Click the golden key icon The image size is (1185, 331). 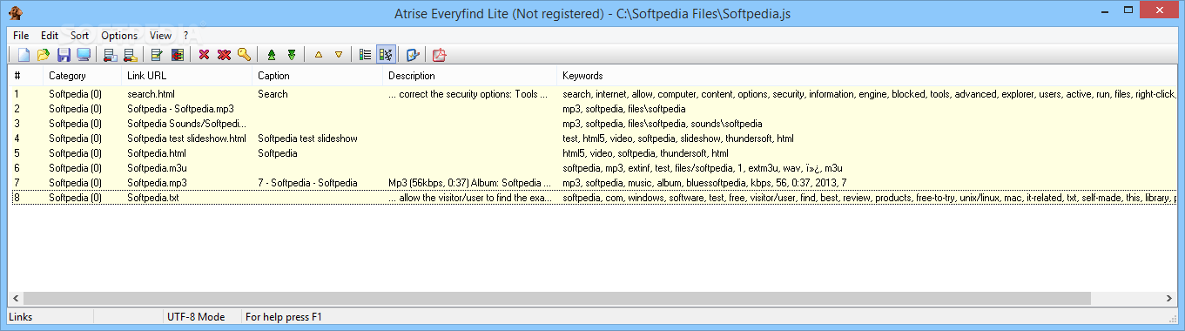244,55
